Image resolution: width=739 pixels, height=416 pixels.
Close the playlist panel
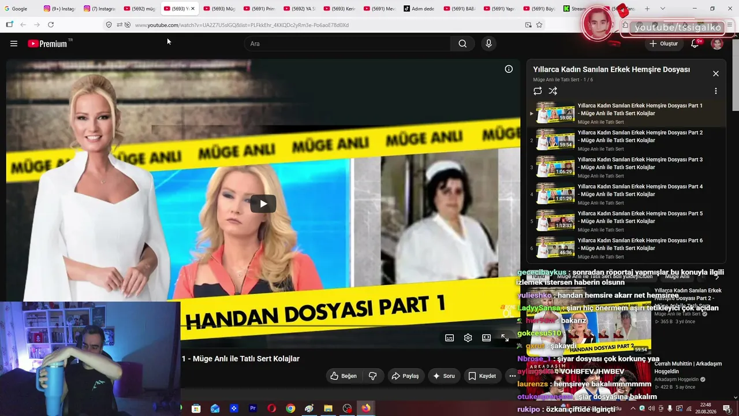click(716, 73)
